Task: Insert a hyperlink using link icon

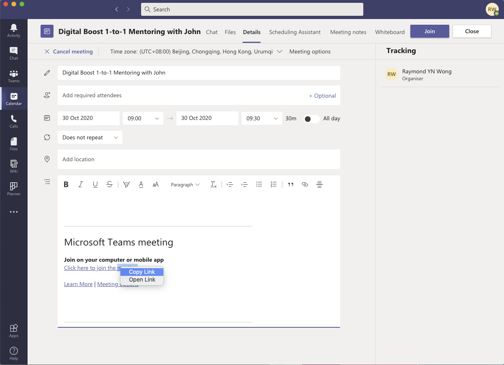Action: [x=305, y=185]
